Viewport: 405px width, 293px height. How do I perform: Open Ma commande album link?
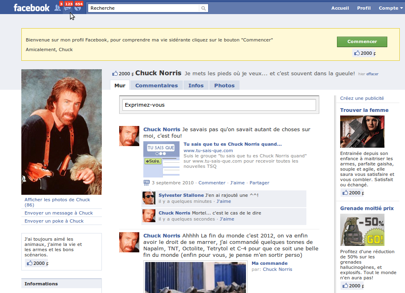tap(270, 263)
